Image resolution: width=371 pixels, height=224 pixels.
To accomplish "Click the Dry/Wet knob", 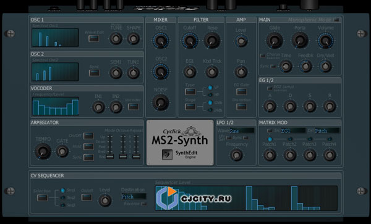I will point(326,66).
